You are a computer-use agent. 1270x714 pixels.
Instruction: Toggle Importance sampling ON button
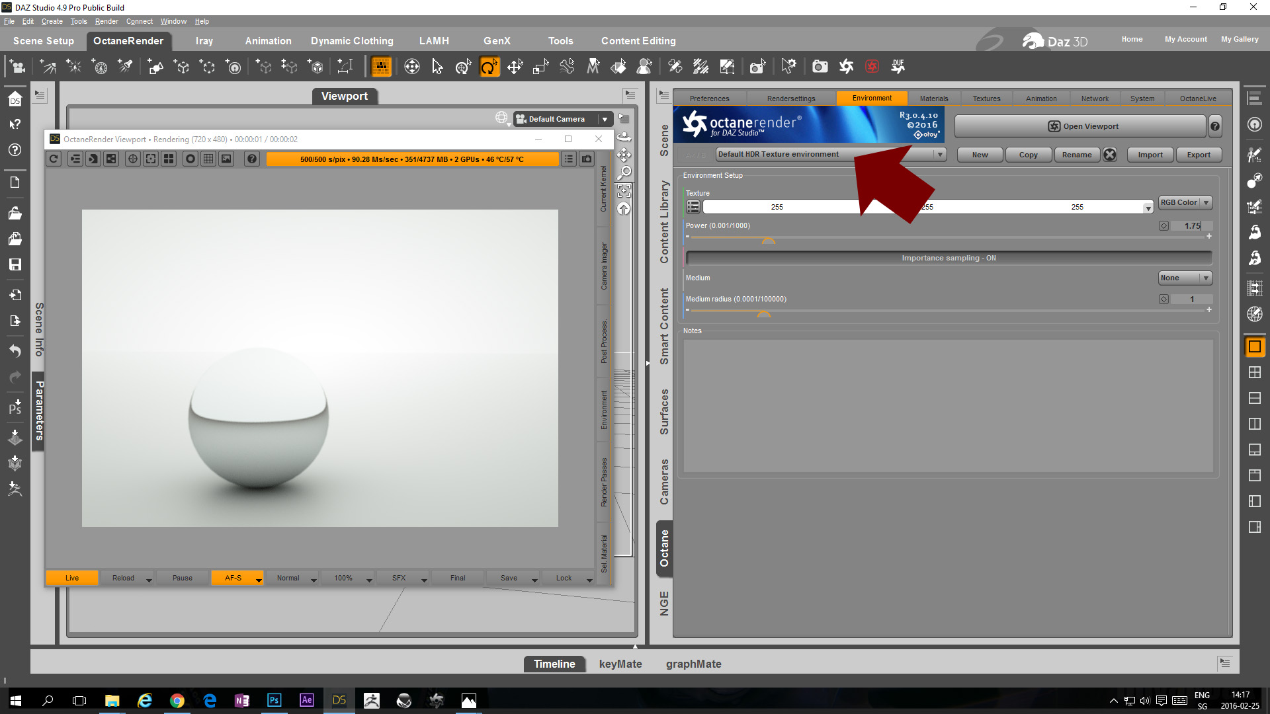coord(949,258)
